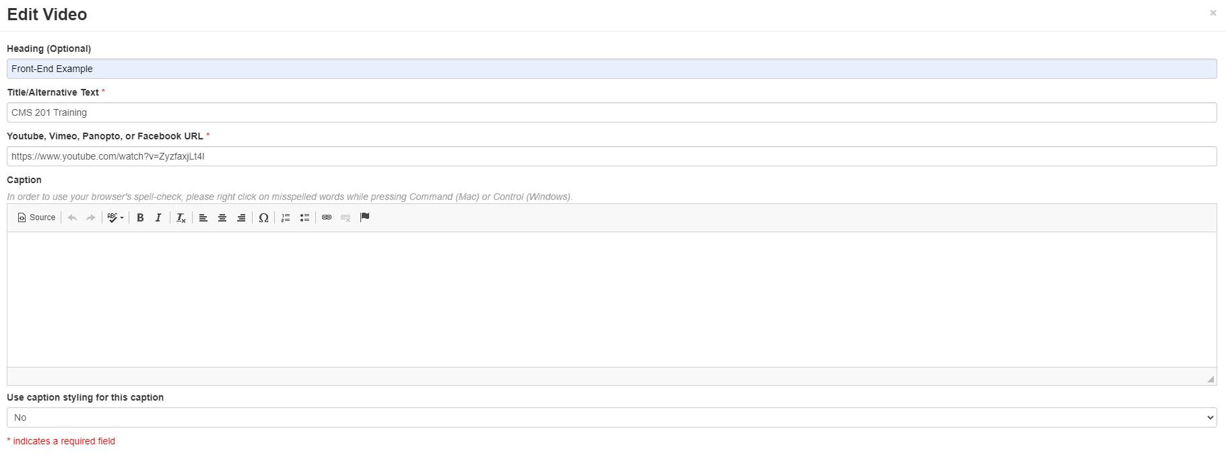Toggle bold formatting in the caption editor
The height and width of the screenshot is (476, 1226).
[140, 217]
